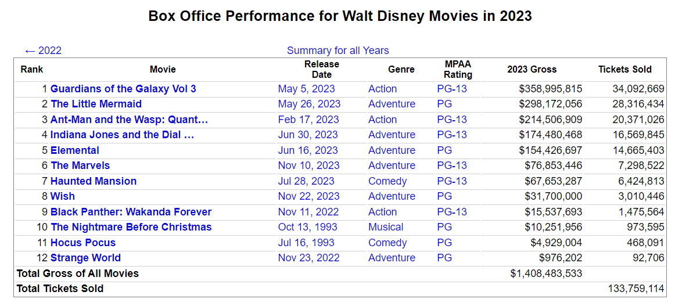Open the Haunted Mansion movie link
675x306 pixels.
pyautogui.click(x=94, y=181)
